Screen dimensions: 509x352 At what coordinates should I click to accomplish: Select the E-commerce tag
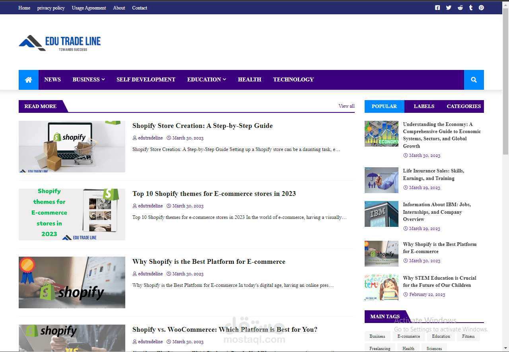click(409, 336)
